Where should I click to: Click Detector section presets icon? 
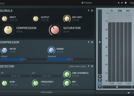click(x=92, y=66)
